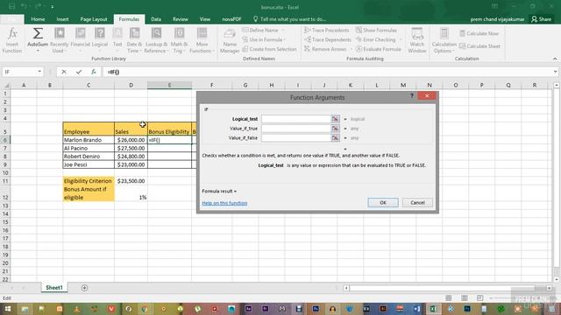Click Calculate Sheet
This screenshot has width=561, height=315.
(479, 46)
